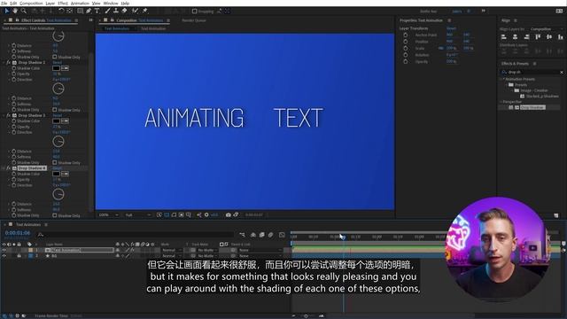Toggle the last Shadow Only checkbox under Drop Shadow 4
Image resolution: width=567 pixels, height=319 pixels.
pyautogui.click(x=55, y=215)
